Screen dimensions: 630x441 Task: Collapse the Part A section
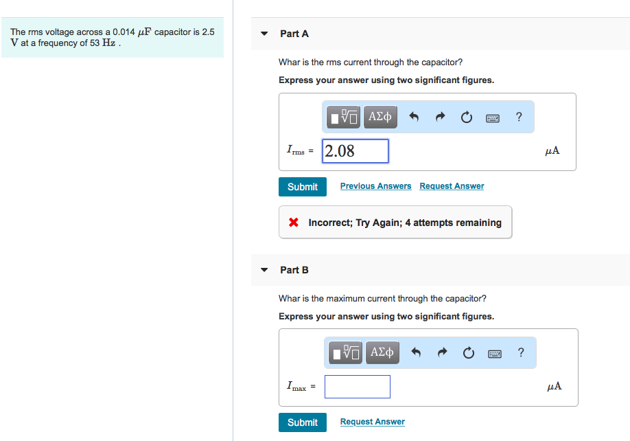coord(265,34)
